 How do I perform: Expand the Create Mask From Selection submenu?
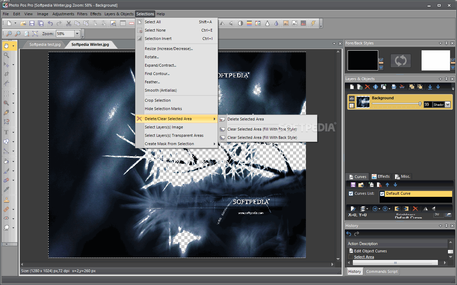tap(176, 144)
